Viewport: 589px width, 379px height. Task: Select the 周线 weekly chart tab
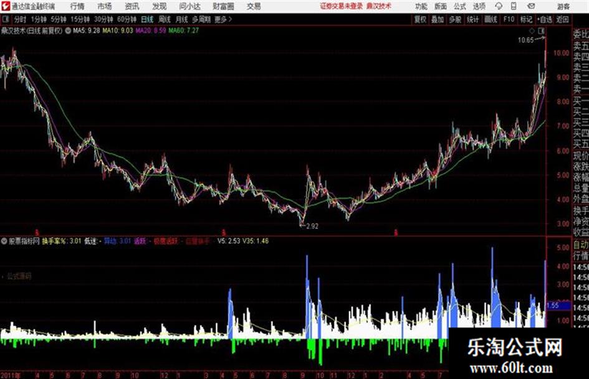[x=165, y=19]
